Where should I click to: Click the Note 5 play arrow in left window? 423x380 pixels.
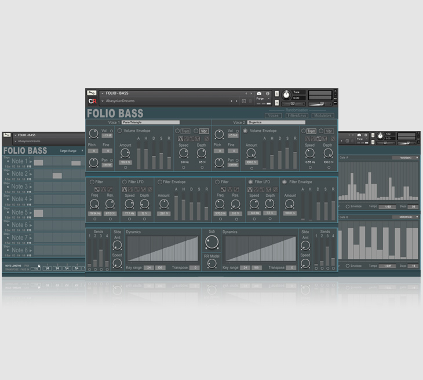(31, 212)
